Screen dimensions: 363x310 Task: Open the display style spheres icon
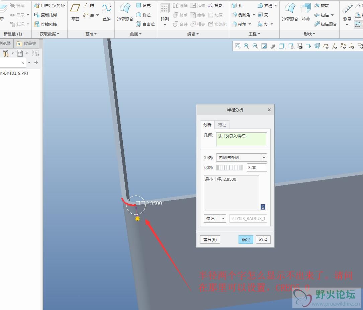click(x=273, y=46)
